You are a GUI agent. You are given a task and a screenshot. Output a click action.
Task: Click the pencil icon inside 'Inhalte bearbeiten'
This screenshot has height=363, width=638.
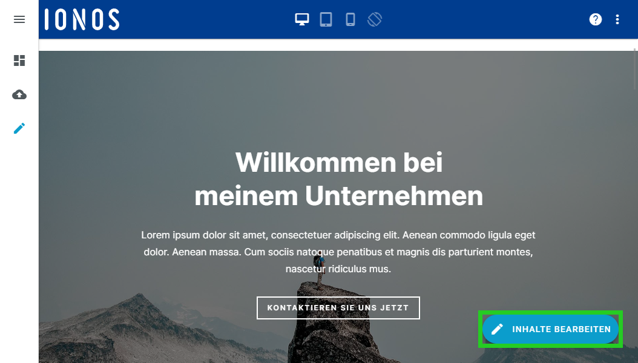(497, 329)
